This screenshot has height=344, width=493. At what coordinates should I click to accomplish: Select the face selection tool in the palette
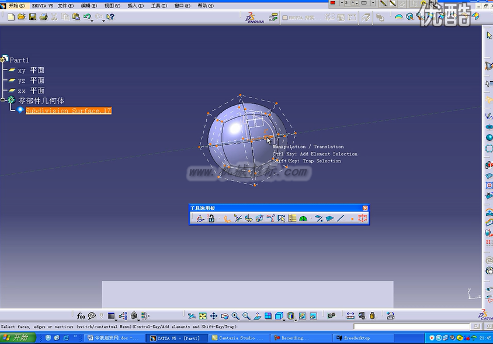[329, 218]
